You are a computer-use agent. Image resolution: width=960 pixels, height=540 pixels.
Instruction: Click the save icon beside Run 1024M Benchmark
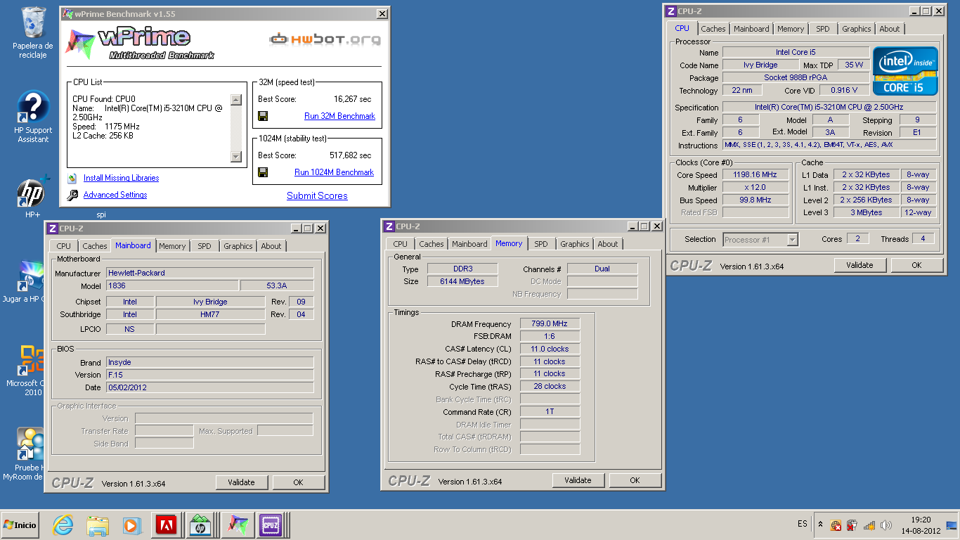point(263,172)
